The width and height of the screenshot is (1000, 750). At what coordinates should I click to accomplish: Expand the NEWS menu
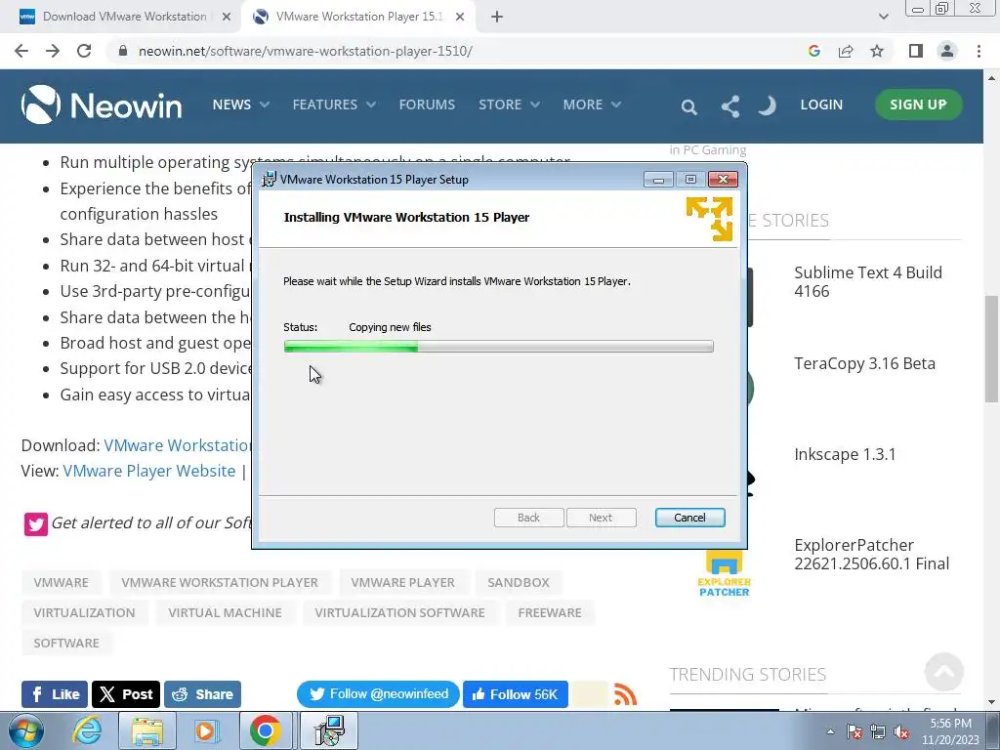pyautogui.click(x=240, y=104)
